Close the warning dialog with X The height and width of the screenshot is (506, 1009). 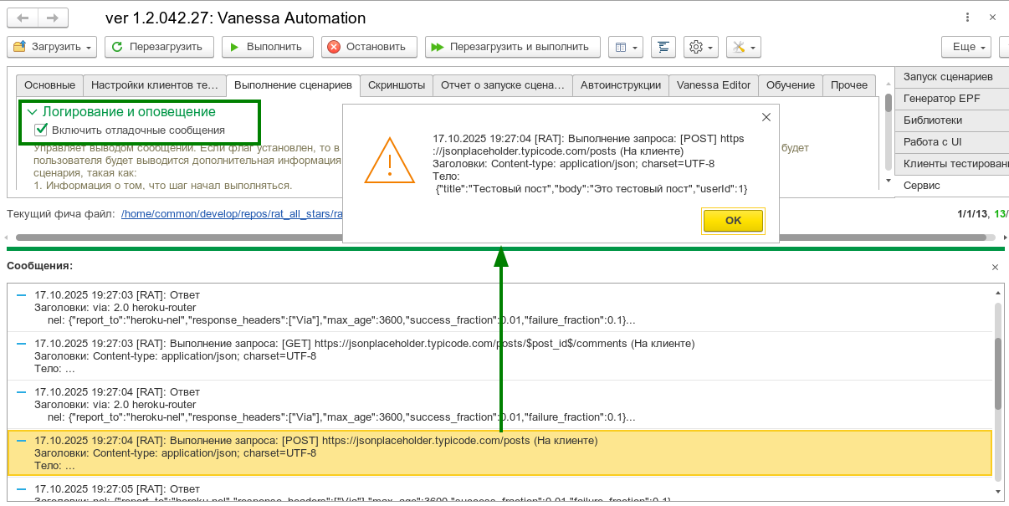765,117
